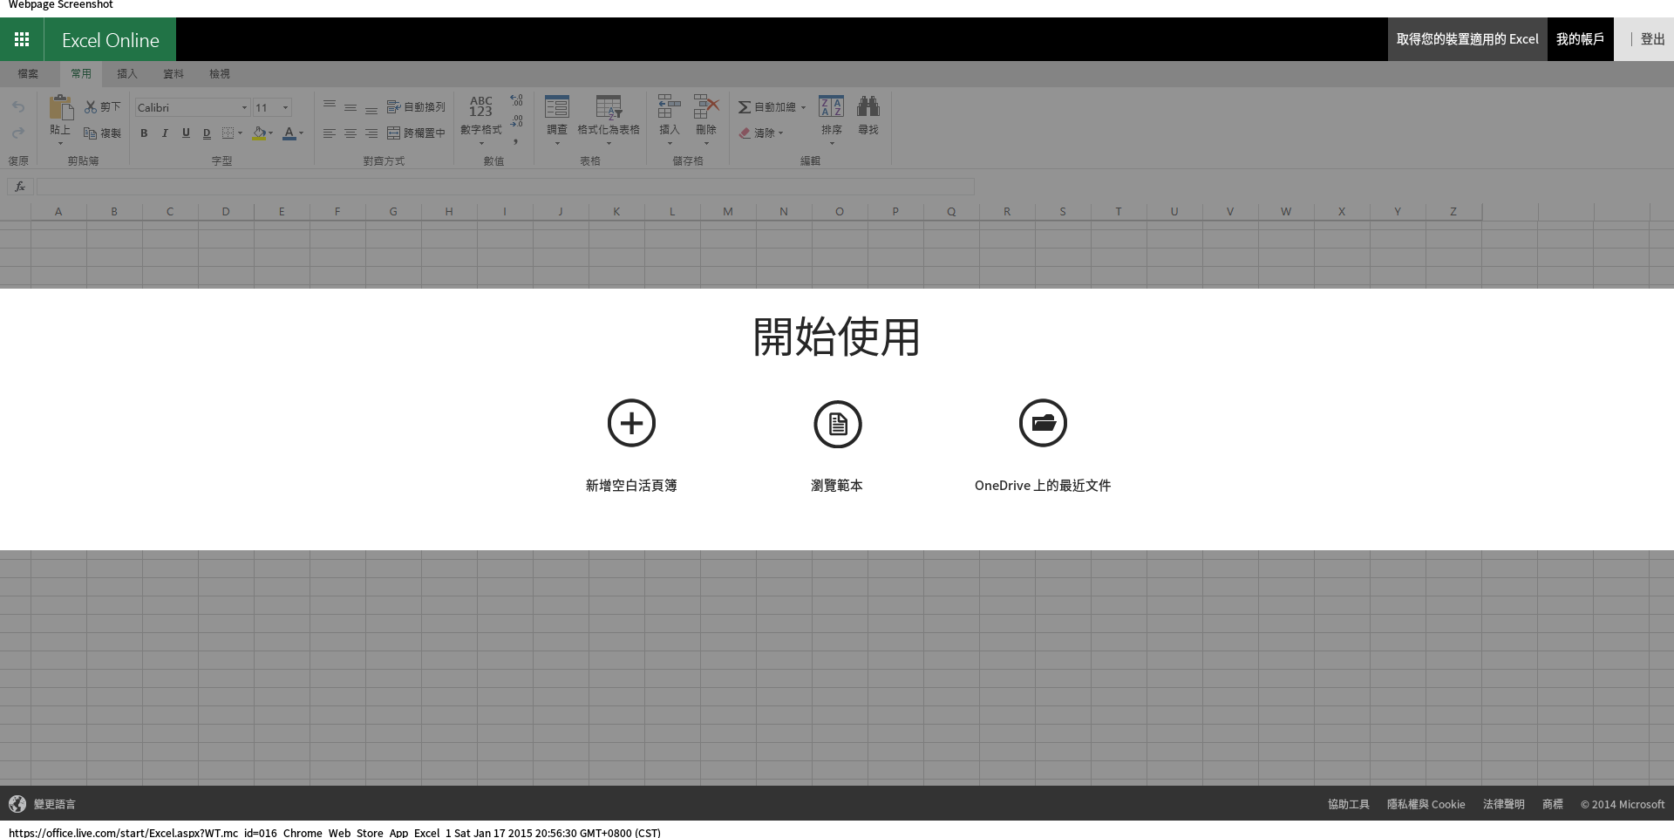This screenshot has width=1674, height=838.
Task: Select middle vertical alignment icon
Action: pos(350,106)
